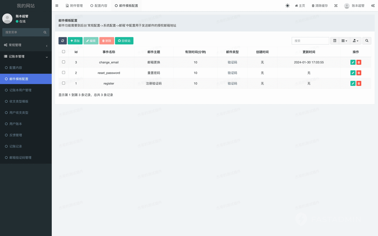Viewport: 378px width, 236px height.
Task: Click the magnifier search icon beside export
Action: coord(367,41)
